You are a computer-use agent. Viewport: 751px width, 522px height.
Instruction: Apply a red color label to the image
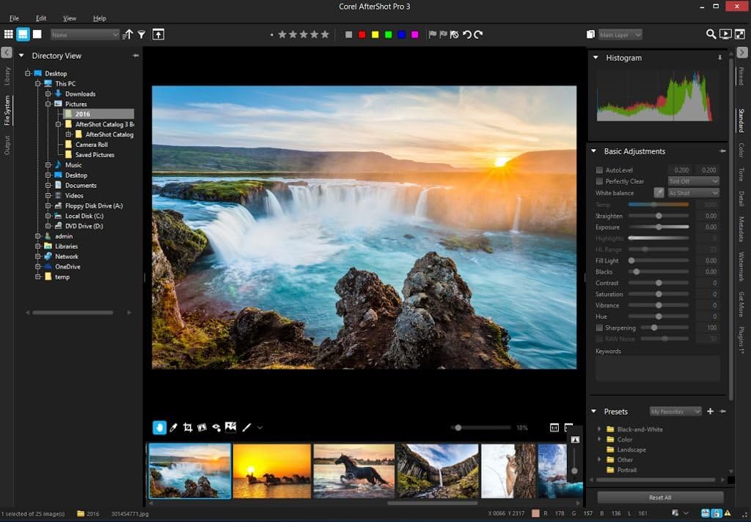pyautogui.click(x=363, y=34)
